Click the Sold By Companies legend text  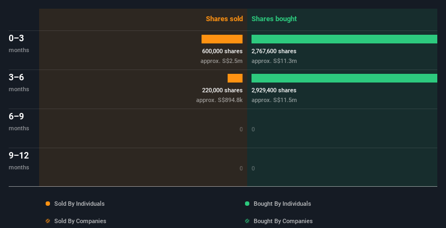tap(80, 221)
